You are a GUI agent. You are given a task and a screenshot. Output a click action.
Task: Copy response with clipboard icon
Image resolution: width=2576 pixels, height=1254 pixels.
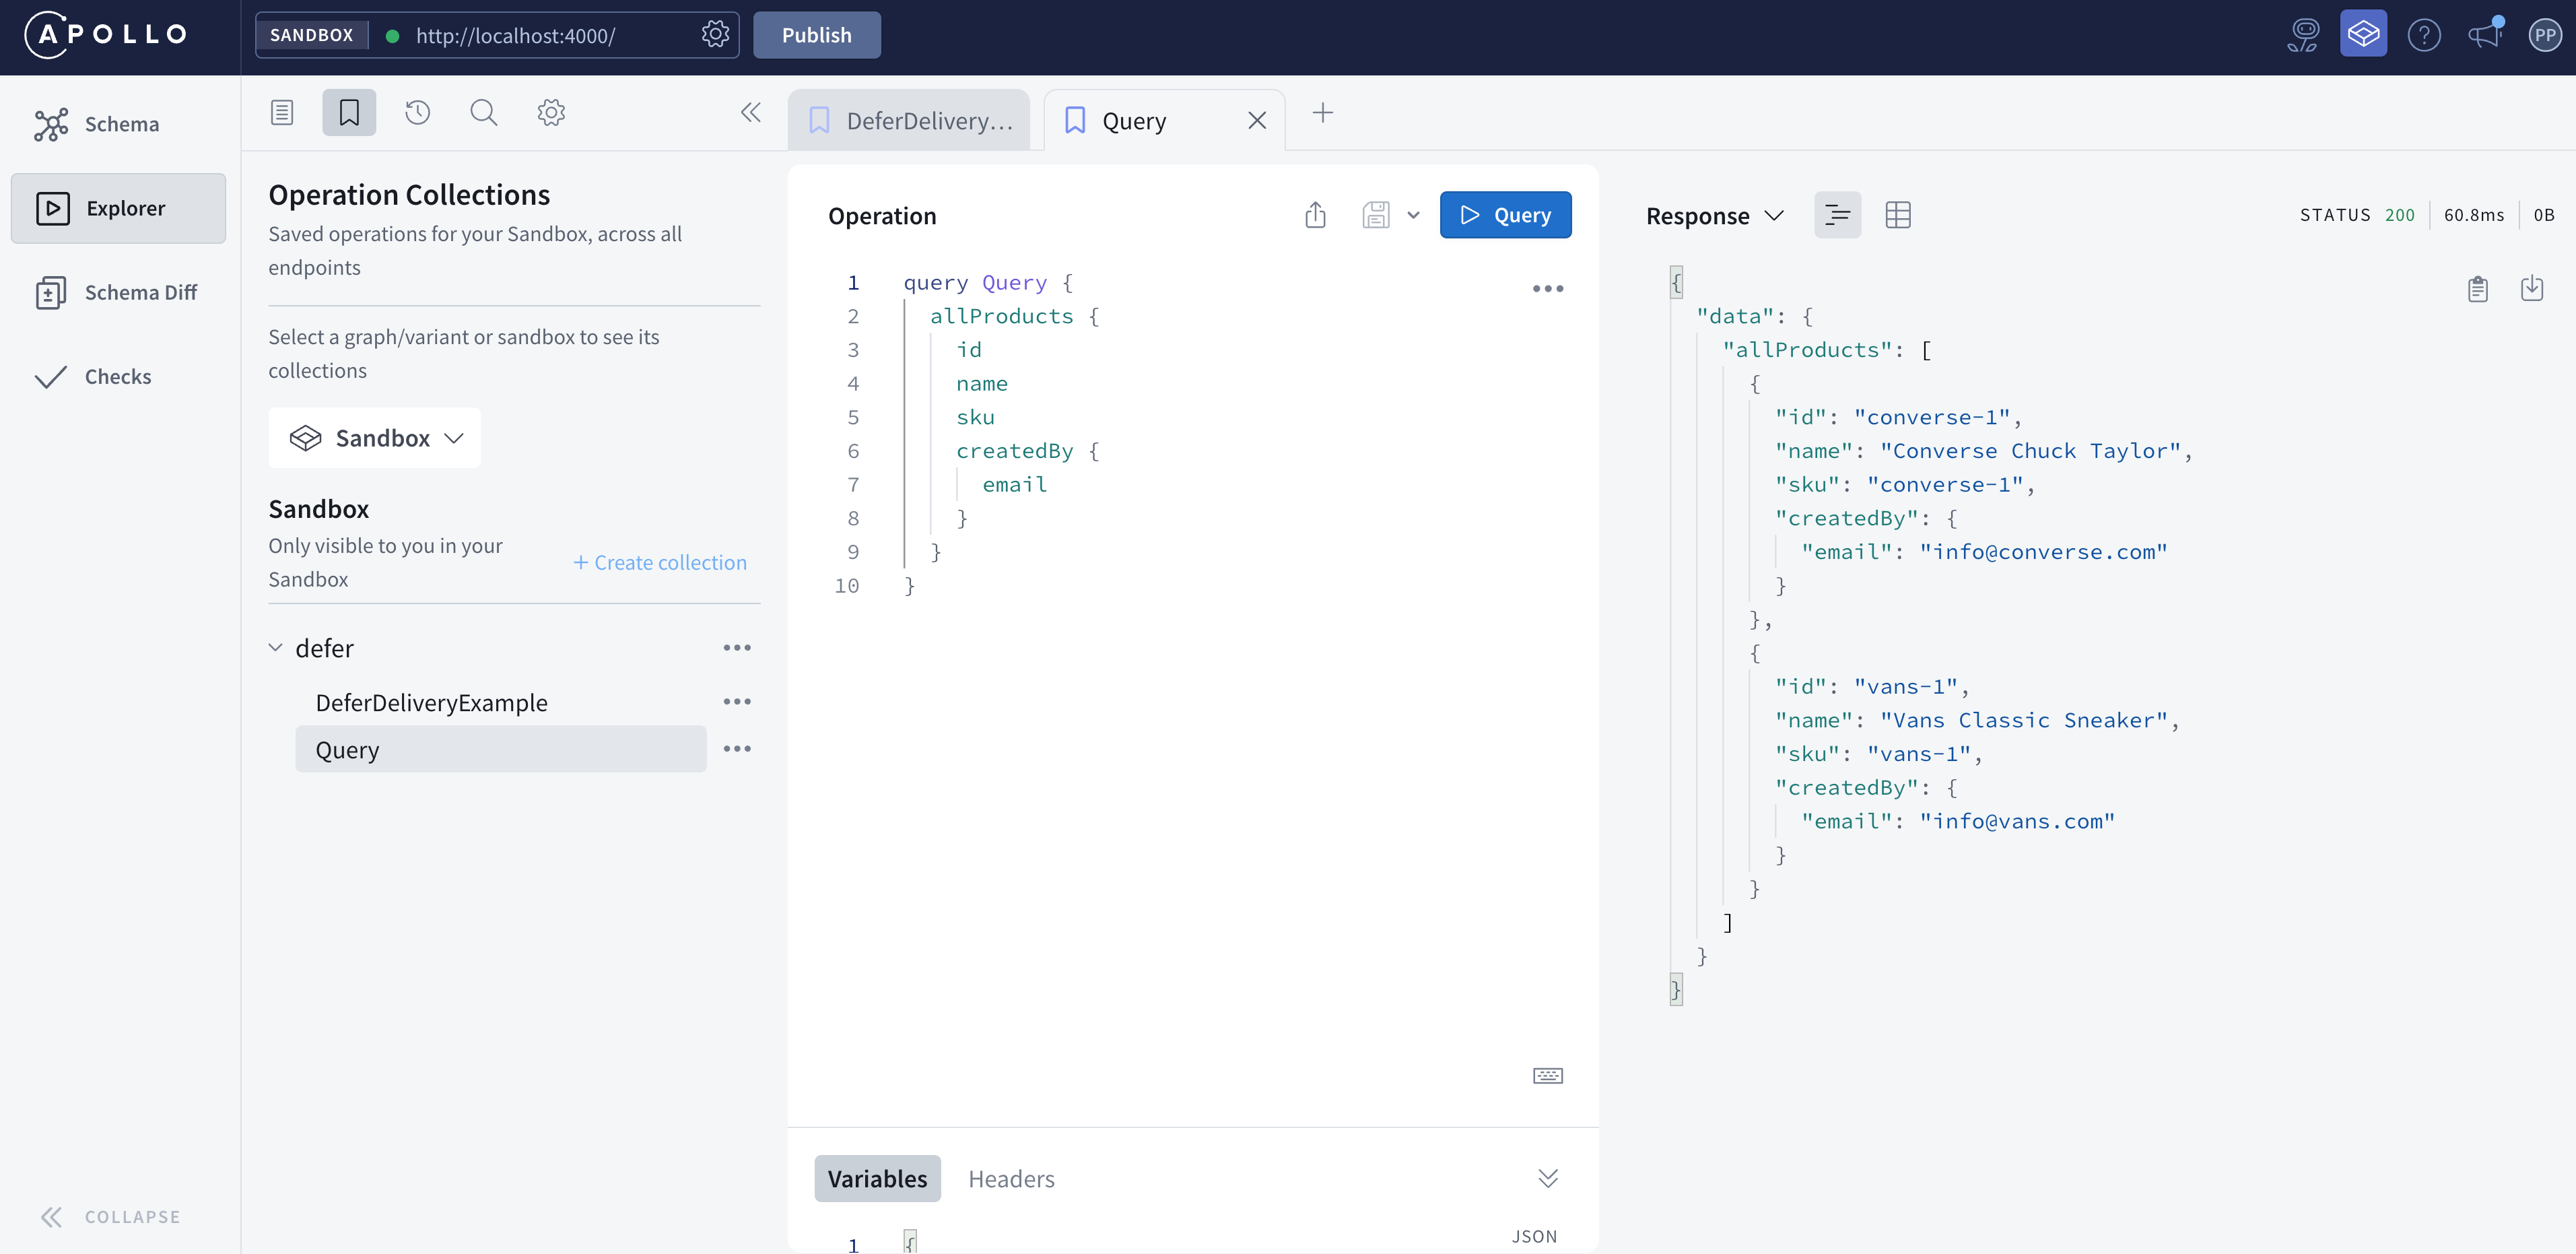[x=2477, y=289]
